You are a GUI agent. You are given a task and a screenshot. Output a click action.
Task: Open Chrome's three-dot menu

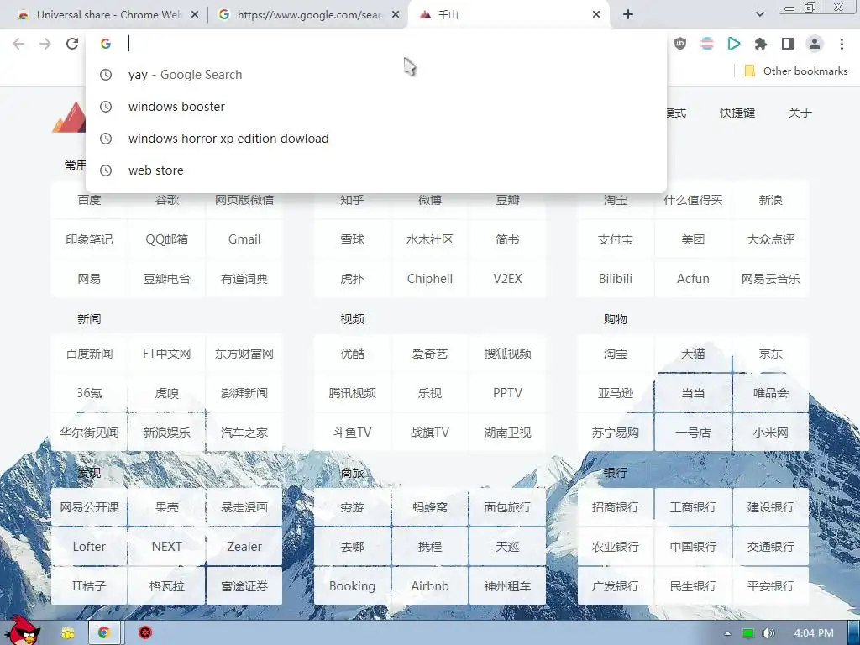click(842, 44)
